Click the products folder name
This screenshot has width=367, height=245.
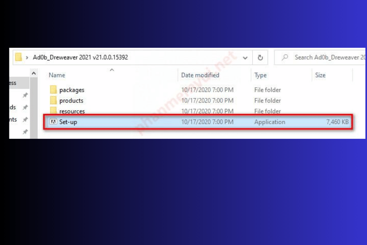[71, 100]
